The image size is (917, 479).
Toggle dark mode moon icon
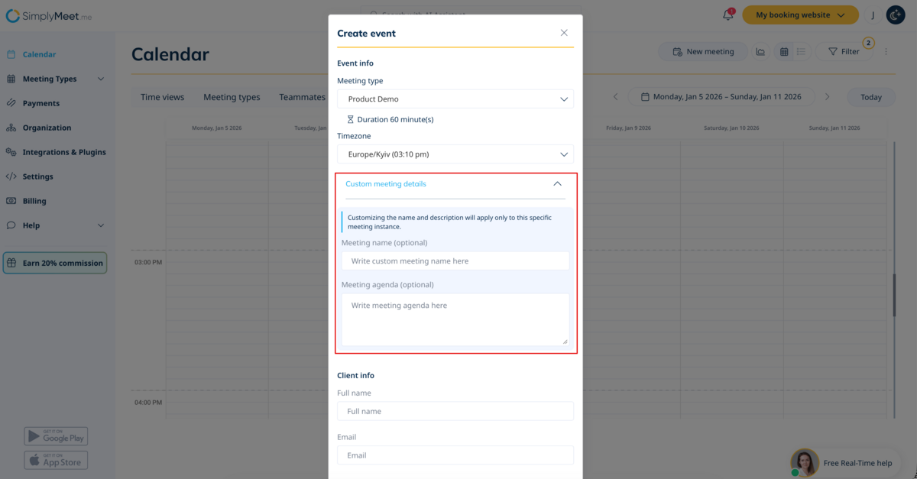896,15
